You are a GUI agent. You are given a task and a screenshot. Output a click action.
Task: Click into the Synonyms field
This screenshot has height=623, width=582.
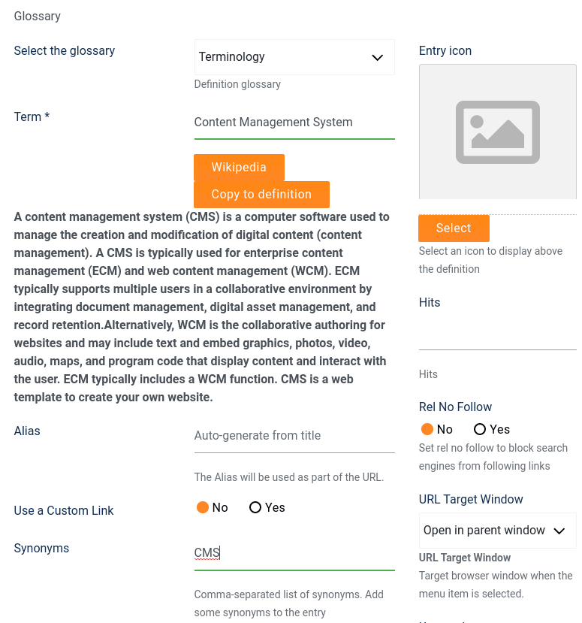294,554
